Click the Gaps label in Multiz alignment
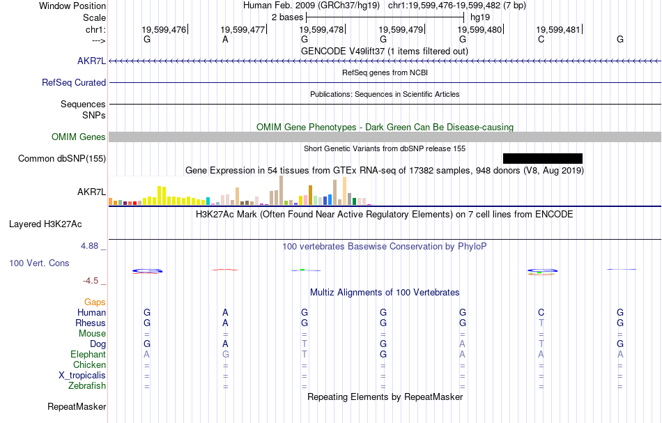 pyautogui.click(x=95, y=302)
